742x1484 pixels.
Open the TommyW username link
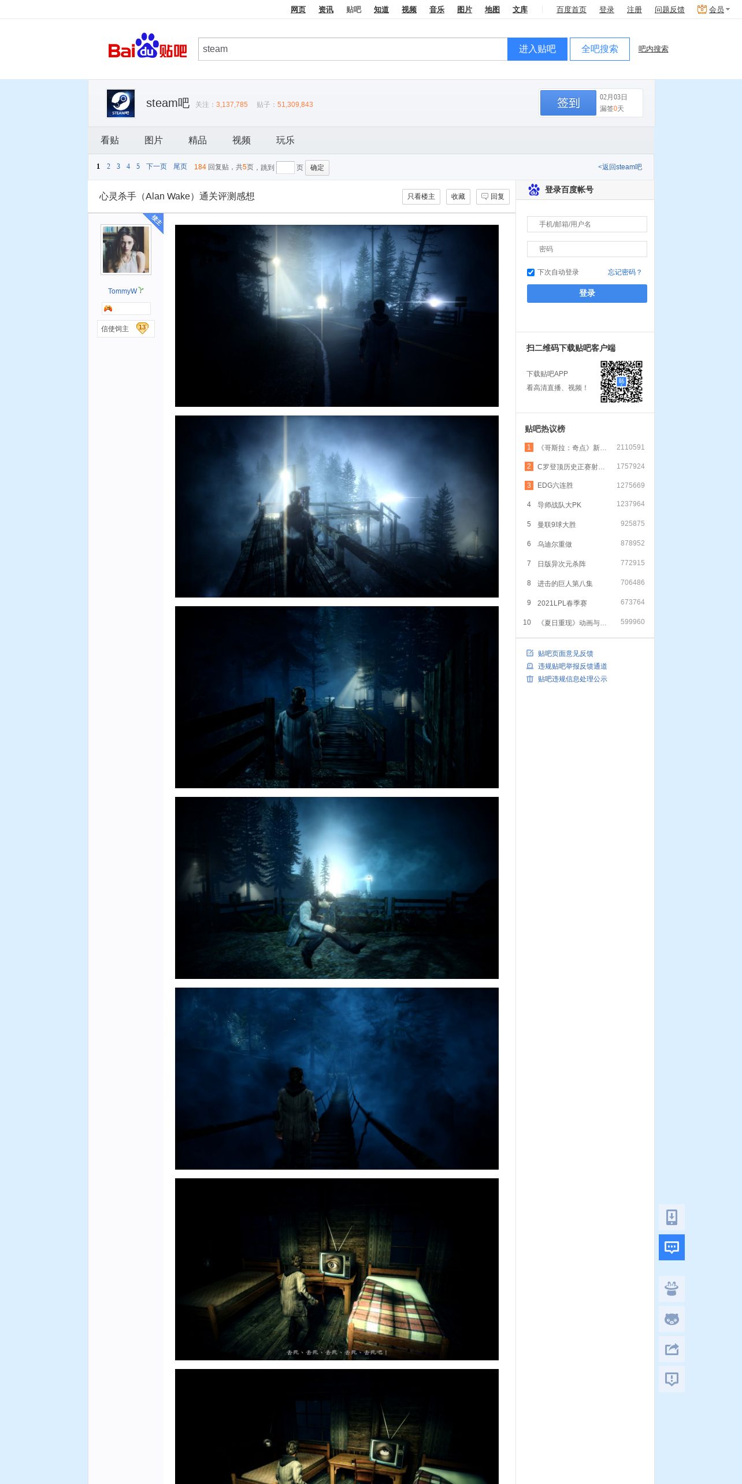pyautogui.click(x=123, y=291)
